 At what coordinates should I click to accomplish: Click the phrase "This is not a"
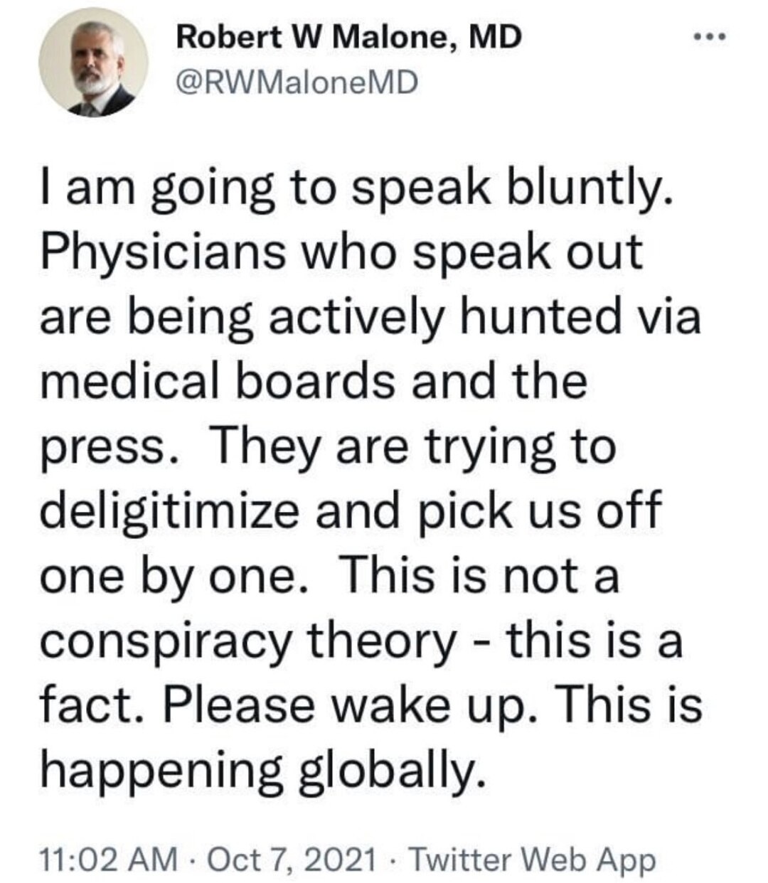(481, 574)
